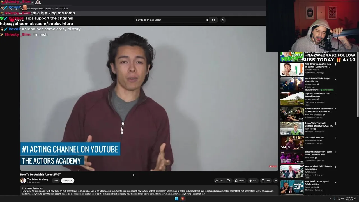The height and width of the screenshot is (202, 359).
Task: Open The Actors Academy channel avatar
Action: point(23,181)
